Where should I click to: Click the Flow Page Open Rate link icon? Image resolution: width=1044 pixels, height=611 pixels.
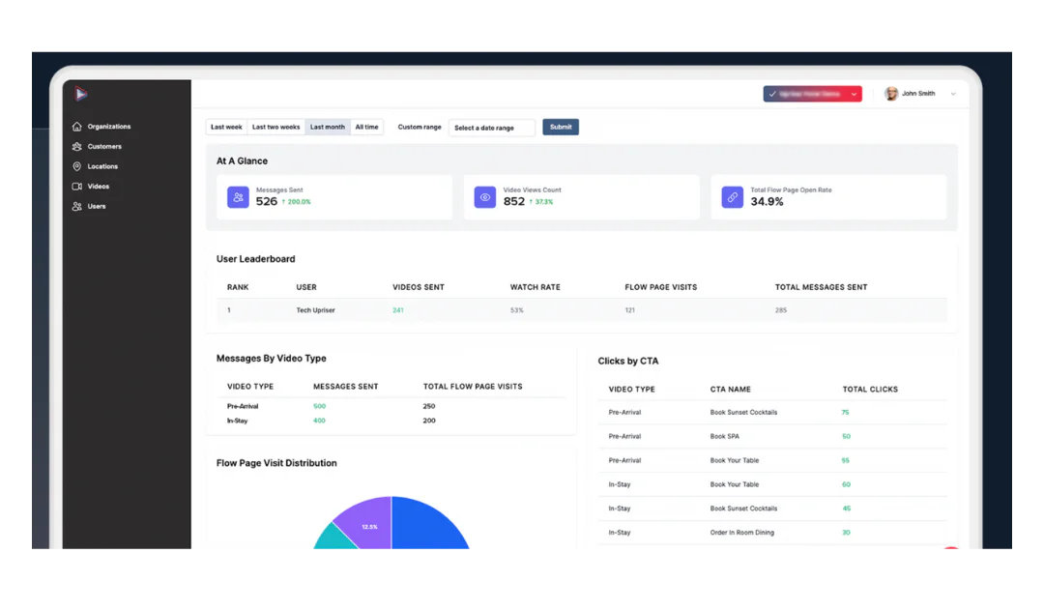click(x=733, y=197)
